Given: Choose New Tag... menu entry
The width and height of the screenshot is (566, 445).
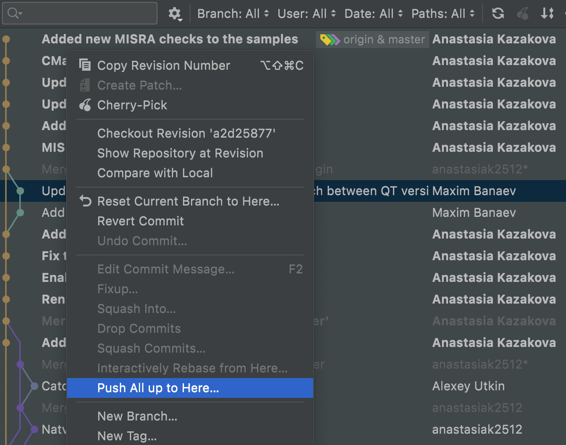Looking at the screenshot, I should click(x=190, y=436).
